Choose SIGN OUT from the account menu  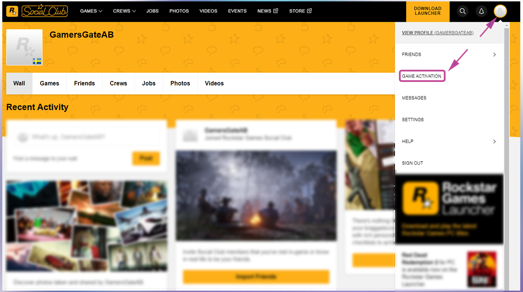click(412, 163)
